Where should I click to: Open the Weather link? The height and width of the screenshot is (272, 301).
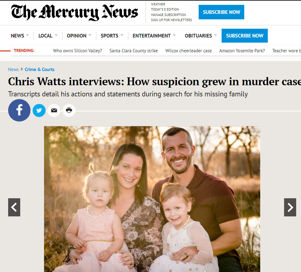point(158,4)
